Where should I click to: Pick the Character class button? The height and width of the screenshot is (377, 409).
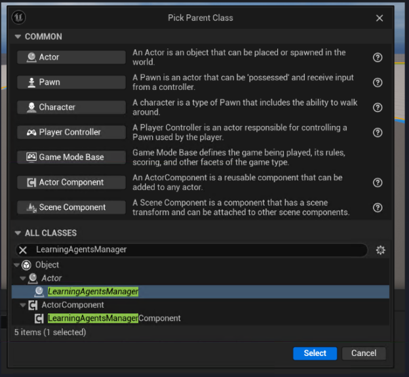[x=71, y=108]
